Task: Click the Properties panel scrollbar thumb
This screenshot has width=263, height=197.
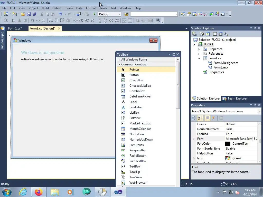Action: [x=259, y=141]
